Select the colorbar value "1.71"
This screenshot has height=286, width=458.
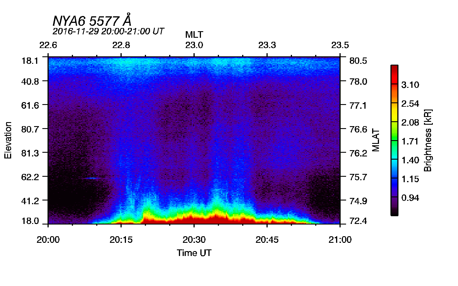pos(410,141)
